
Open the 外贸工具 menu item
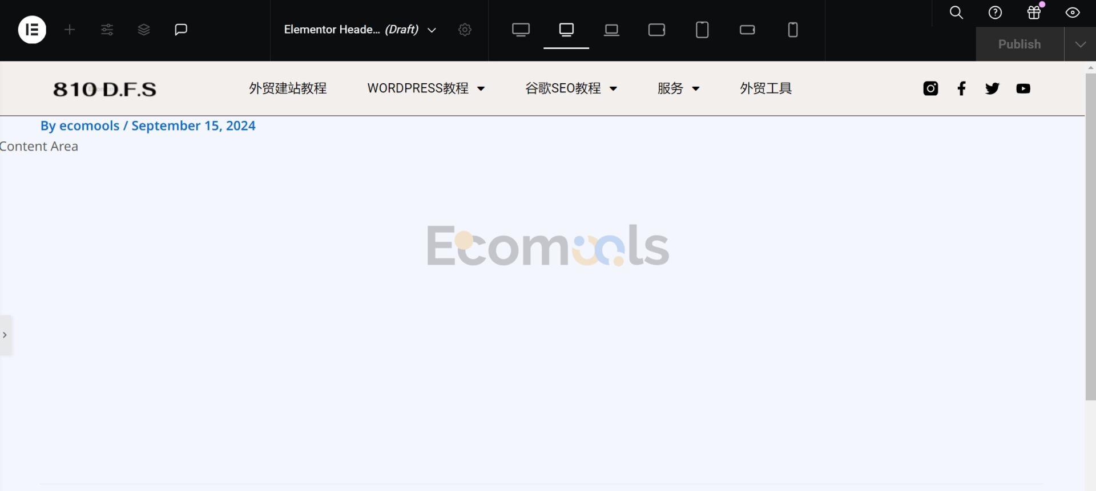tap(765, 88)
